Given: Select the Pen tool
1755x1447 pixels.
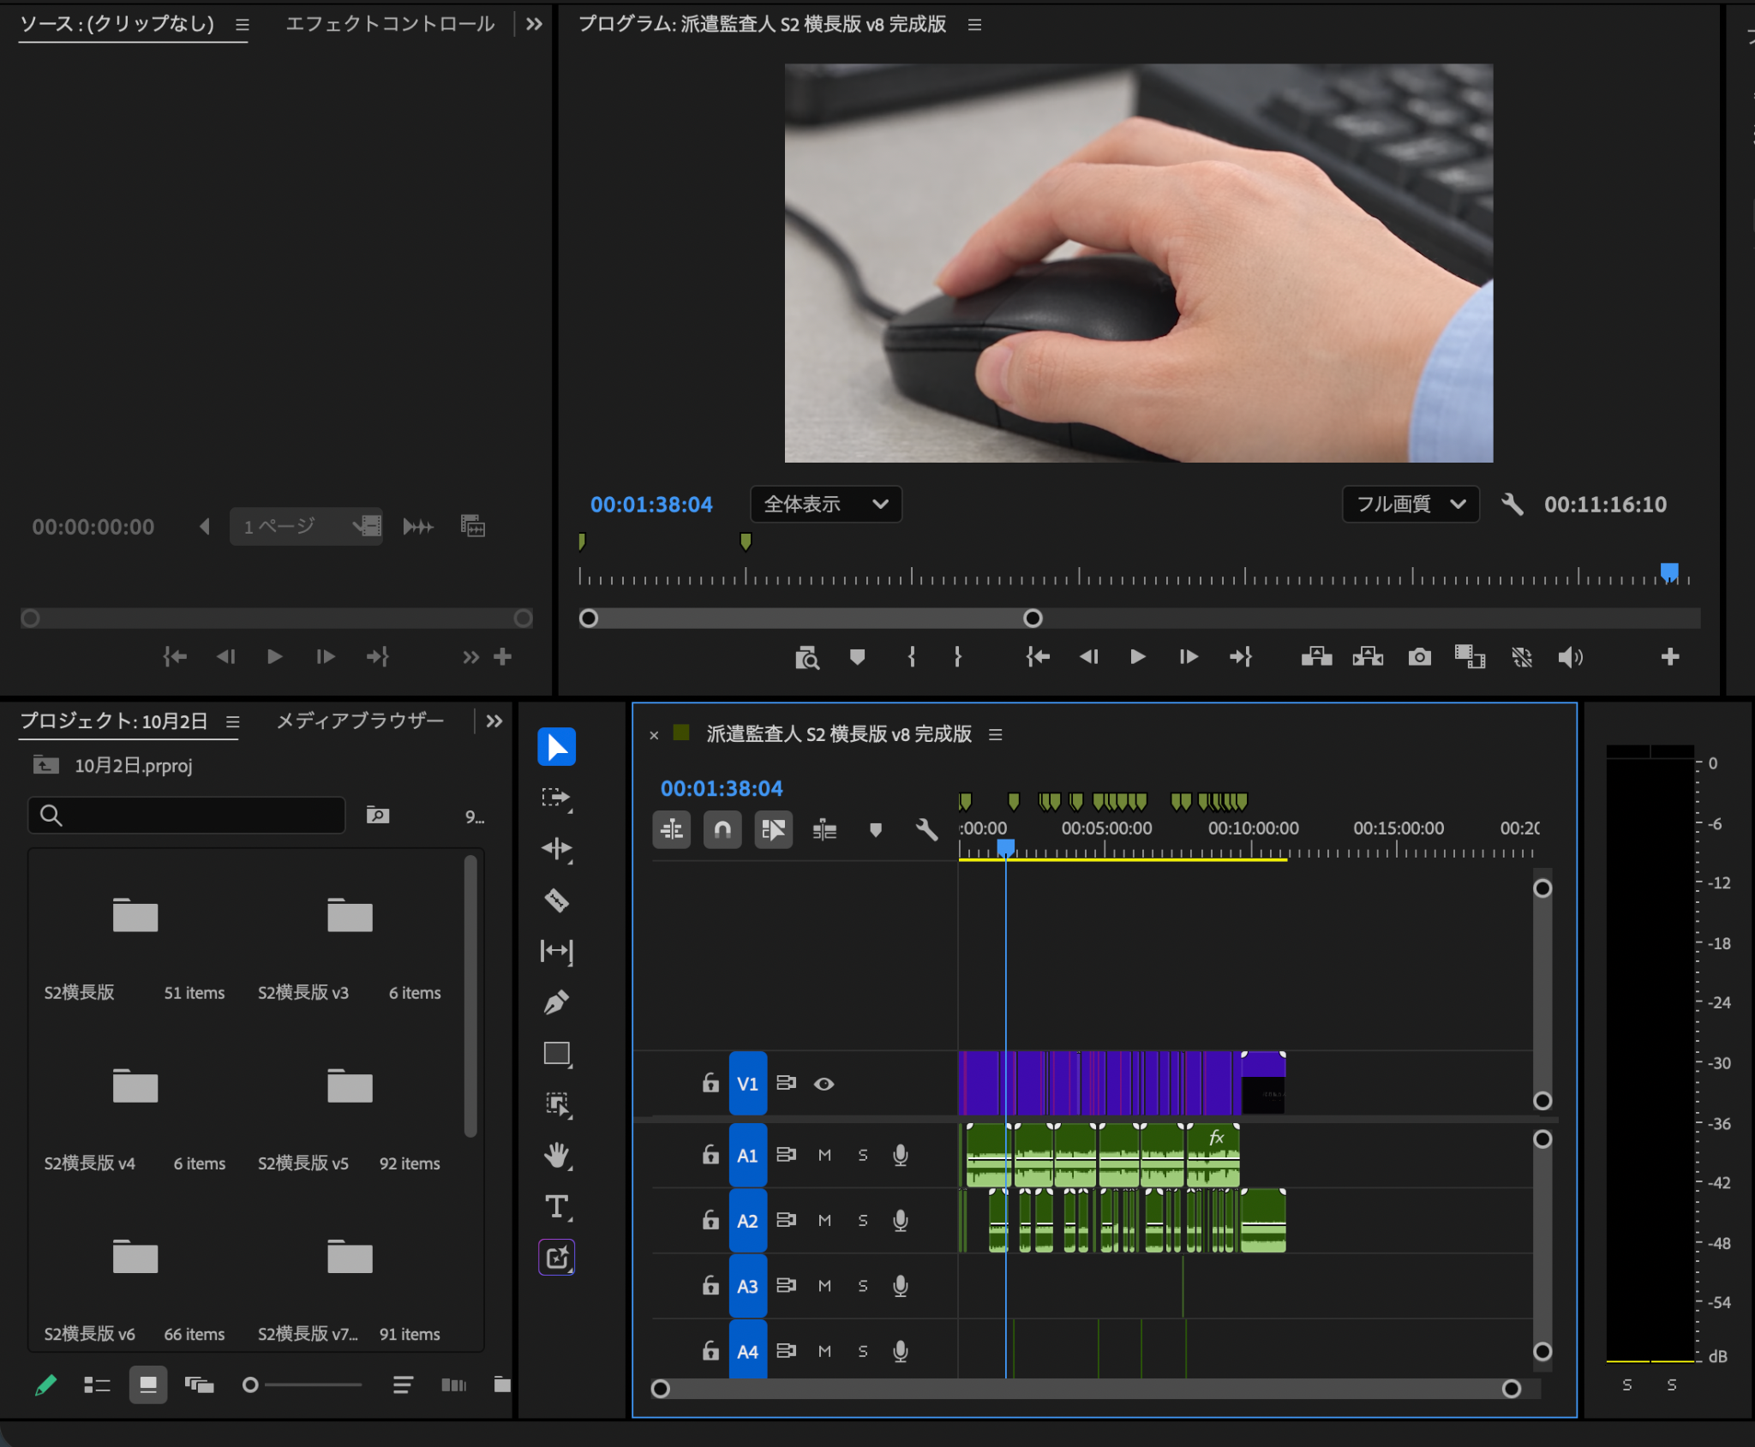Looking at the screenshot, I should tap(556, 1002).
